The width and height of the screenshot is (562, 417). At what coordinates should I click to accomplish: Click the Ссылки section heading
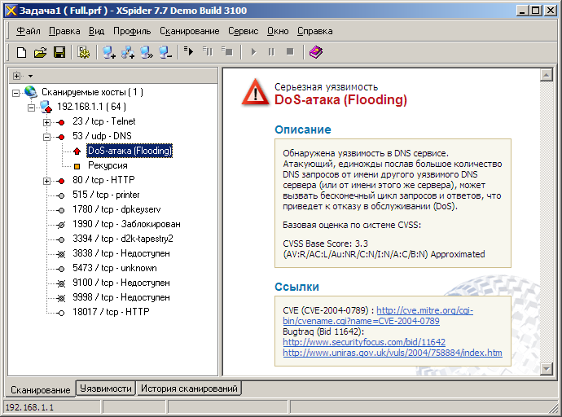296,287
